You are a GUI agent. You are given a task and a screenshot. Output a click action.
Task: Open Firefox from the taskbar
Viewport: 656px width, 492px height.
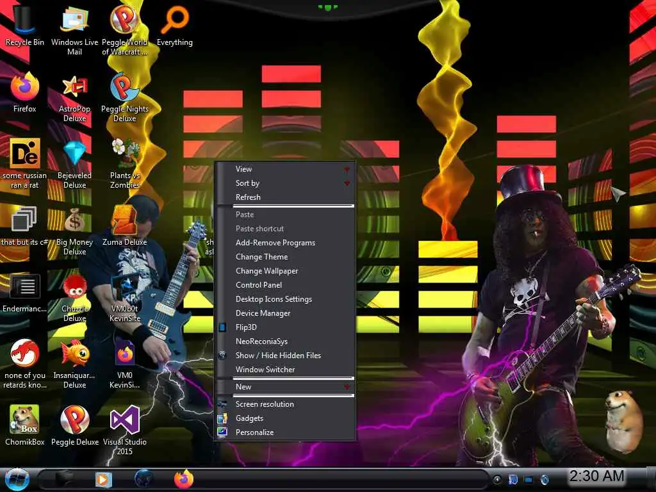click(184, 479)
